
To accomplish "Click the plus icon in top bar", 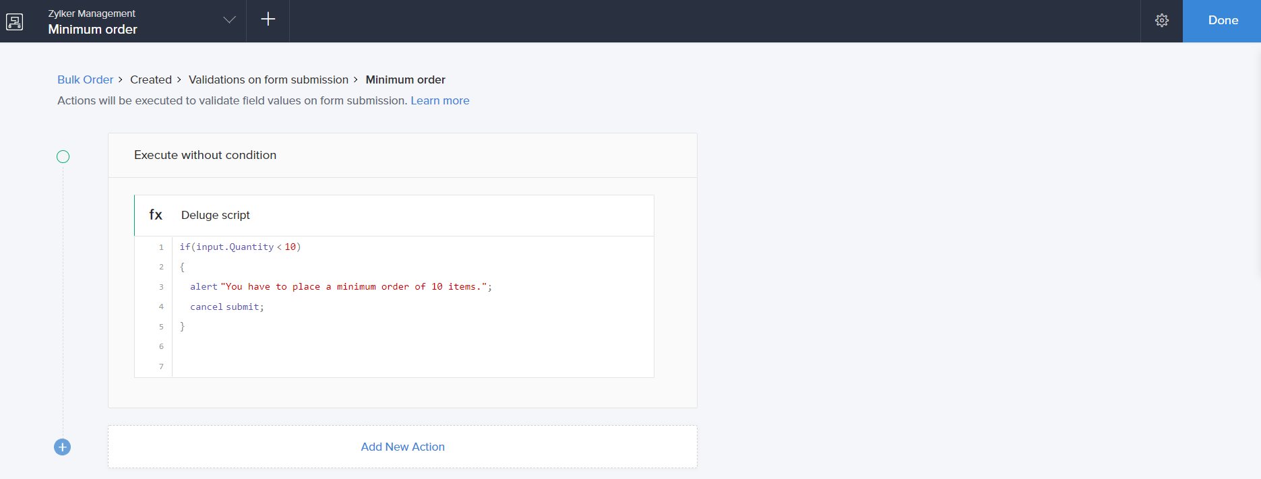I will [268, 20].
